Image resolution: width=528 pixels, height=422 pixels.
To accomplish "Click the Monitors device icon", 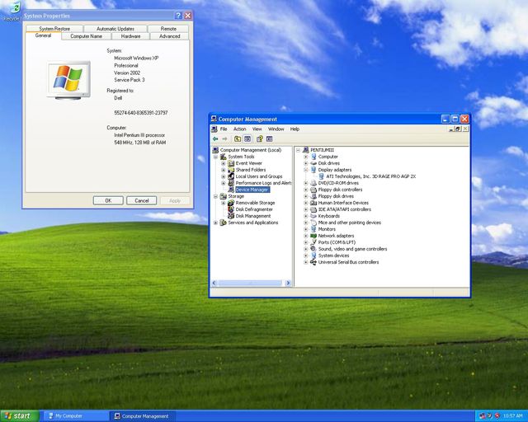I will click(x=313, y=229).
